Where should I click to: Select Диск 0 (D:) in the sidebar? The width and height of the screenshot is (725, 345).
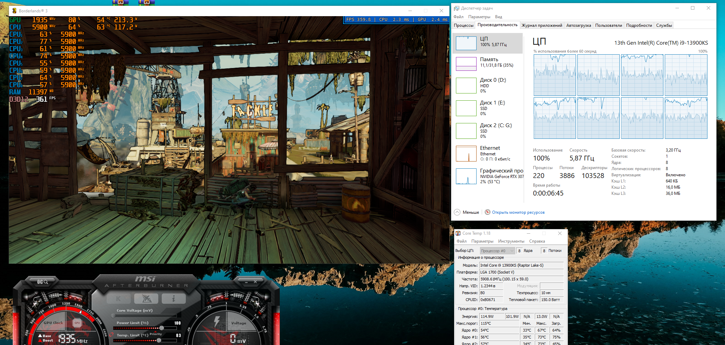(488, 85)
